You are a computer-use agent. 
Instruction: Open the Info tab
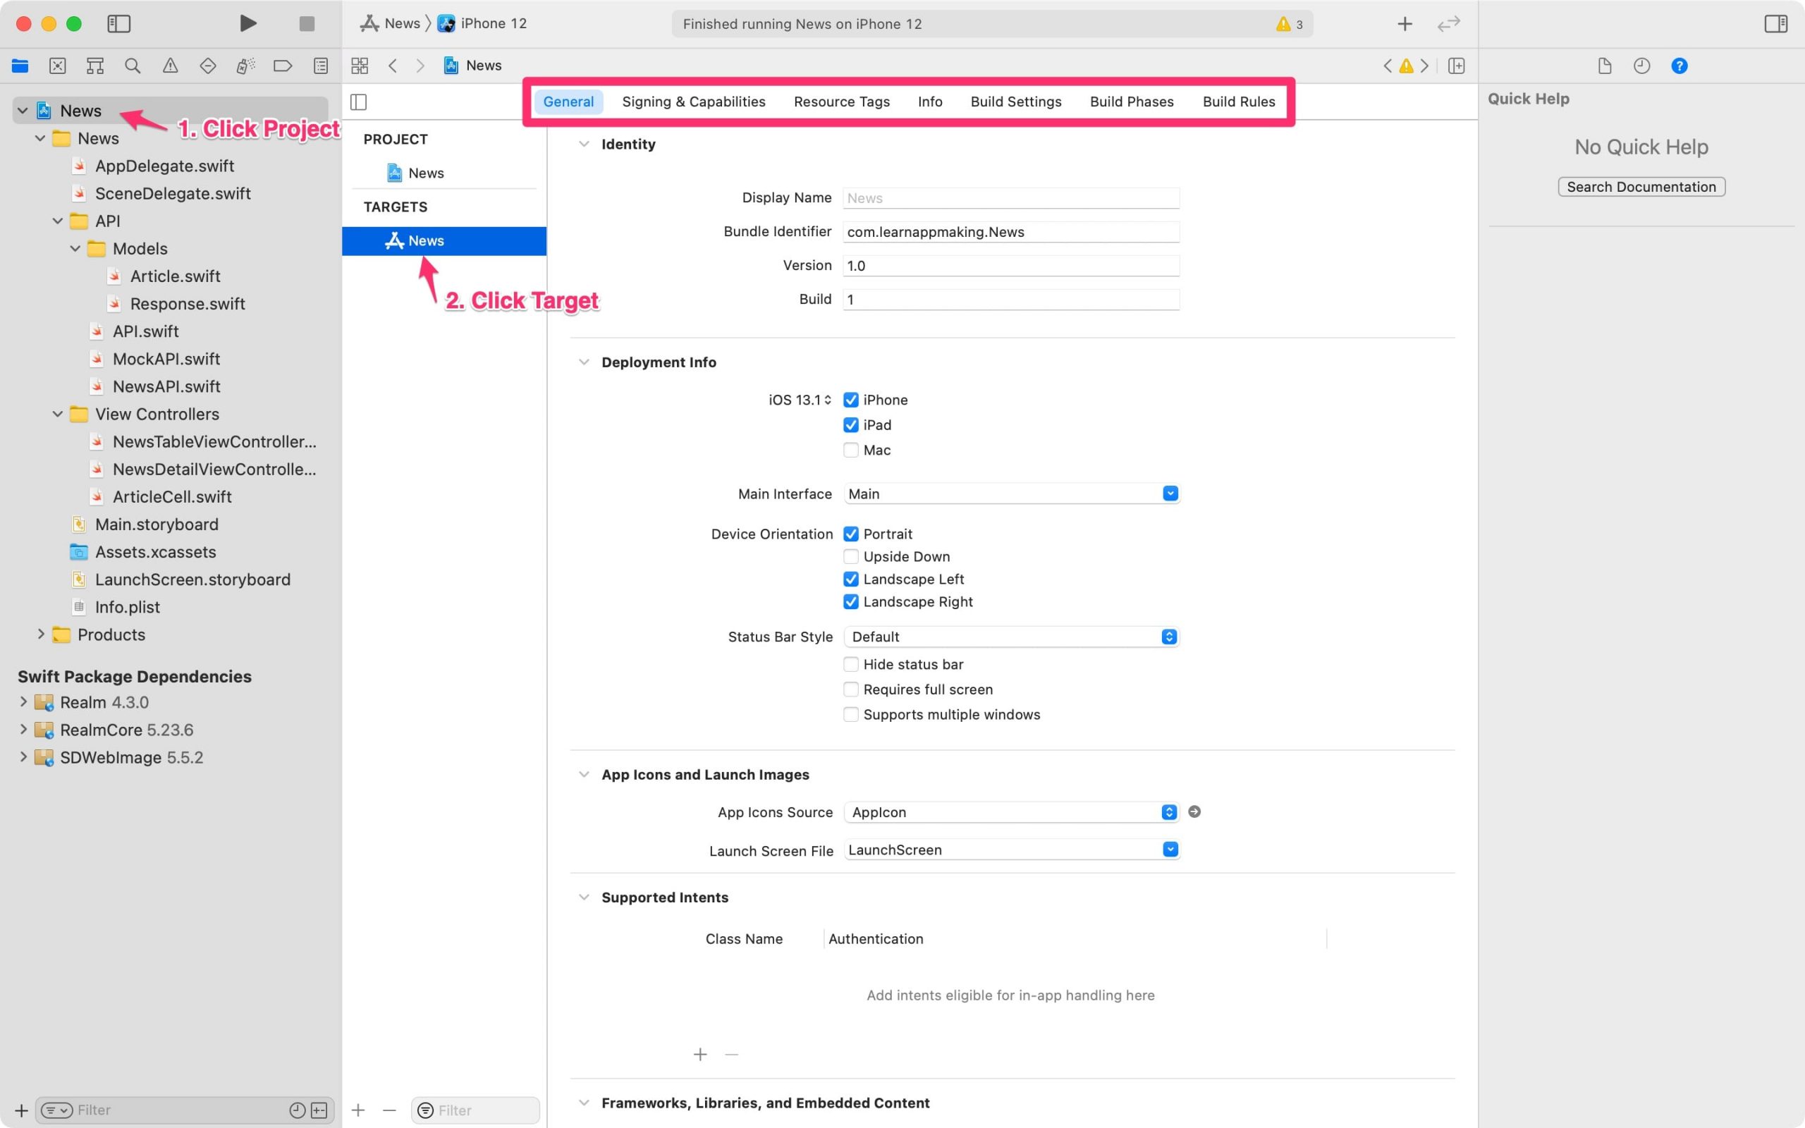click(x=930, y=102)
